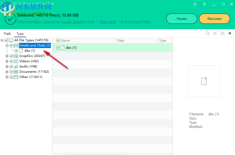Viewport: 235px width, 155px height.
Task: Click the search magnifier icon
Action: (x=207, y=33)
